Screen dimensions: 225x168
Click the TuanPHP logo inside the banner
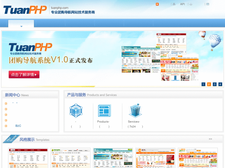coord(30,47)
